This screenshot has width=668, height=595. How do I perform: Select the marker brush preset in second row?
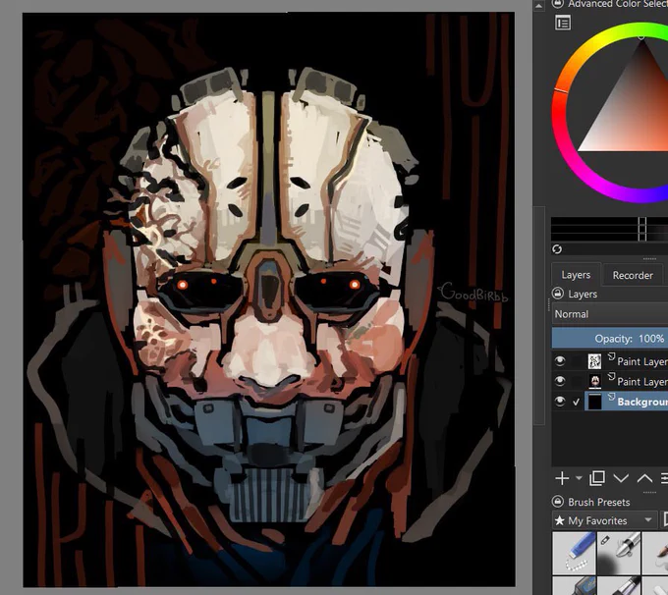tap(619, 585)
